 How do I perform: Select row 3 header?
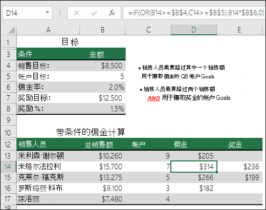click(x=8, y=54)
